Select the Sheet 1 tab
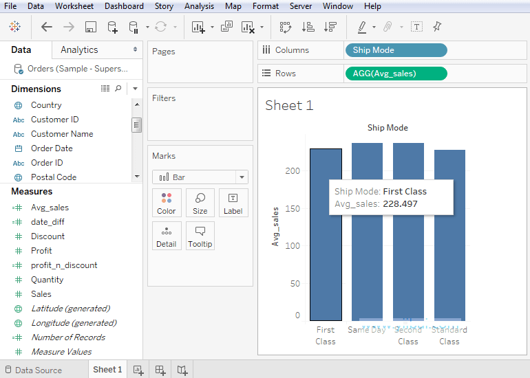Image resolution: width=530 pixels, height=378 pixels. click(107, 370)
